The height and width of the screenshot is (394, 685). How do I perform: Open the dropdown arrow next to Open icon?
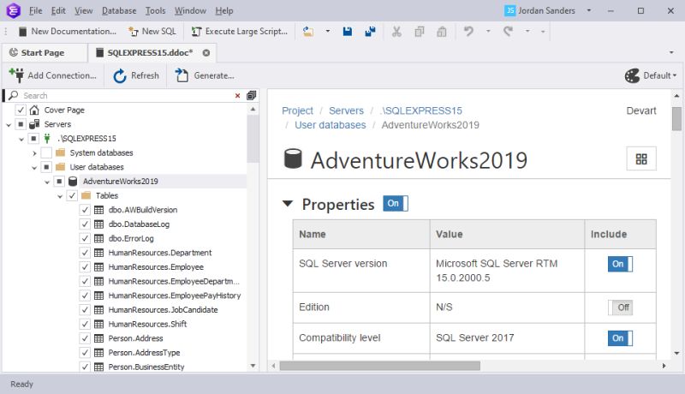328,32
